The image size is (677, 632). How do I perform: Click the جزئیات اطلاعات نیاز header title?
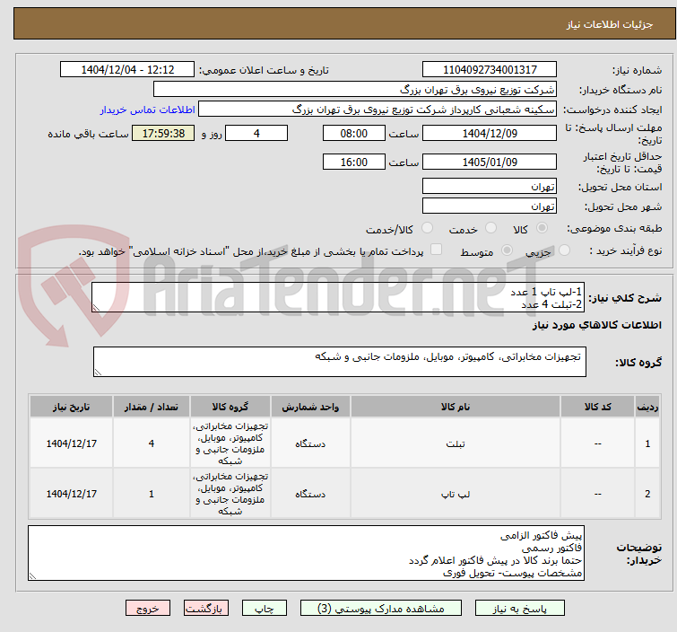610,24
